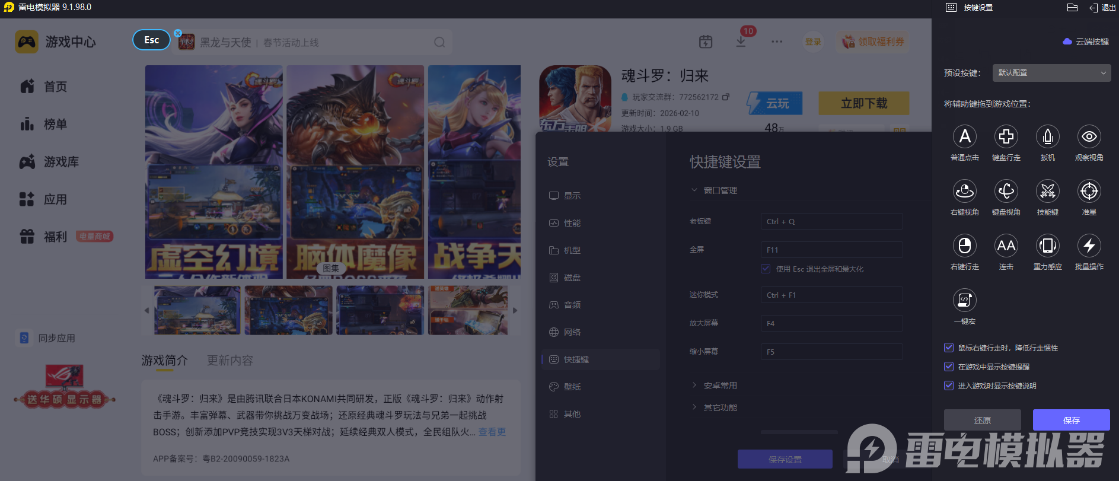
Task: Select the 右键行走 right-click walk icon
Action: [965, 246]
